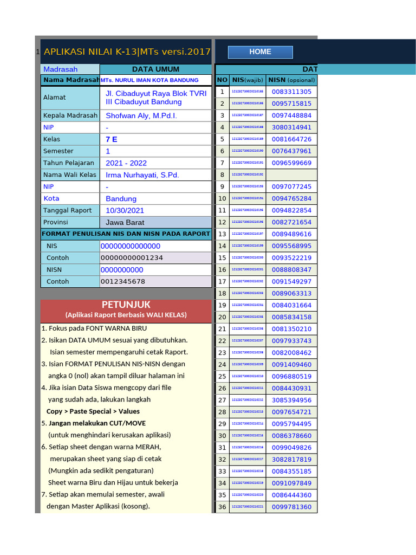
Task: Edit the Alamat address field
Action: click(155, 98)
